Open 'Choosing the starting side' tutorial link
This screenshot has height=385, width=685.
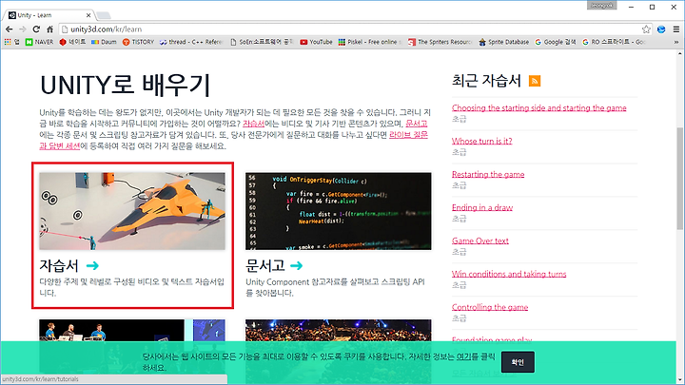tap(539, 107)
